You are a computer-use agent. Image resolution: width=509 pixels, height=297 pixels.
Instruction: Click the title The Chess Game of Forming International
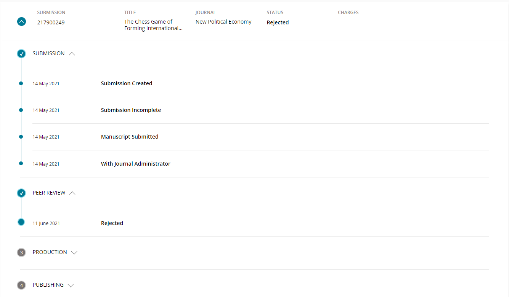[x=153, y=25]
